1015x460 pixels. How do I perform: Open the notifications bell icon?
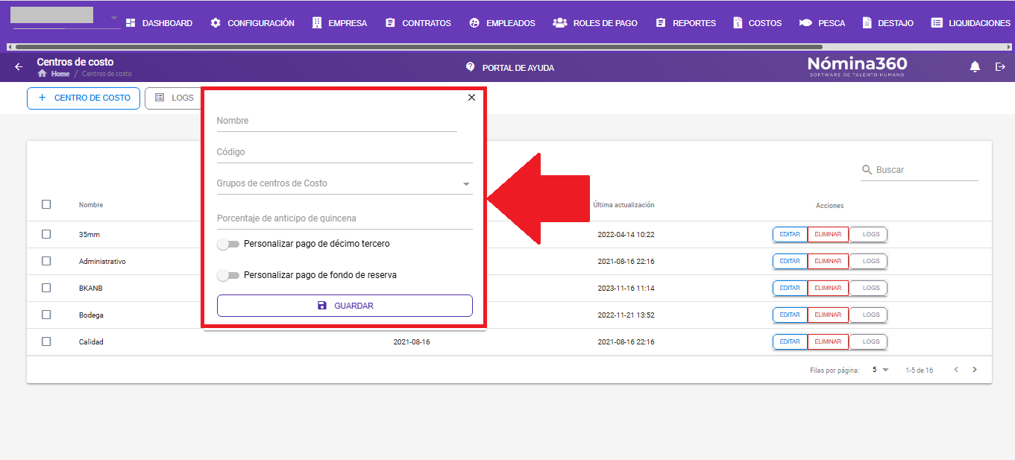(975, 67)
